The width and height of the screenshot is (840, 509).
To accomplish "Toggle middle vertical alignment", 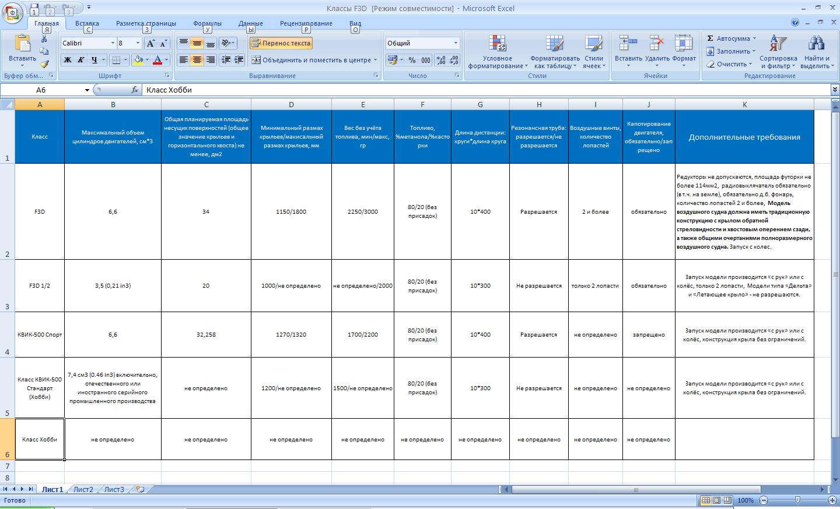I will pyautogui.click(x=197, y=43).
